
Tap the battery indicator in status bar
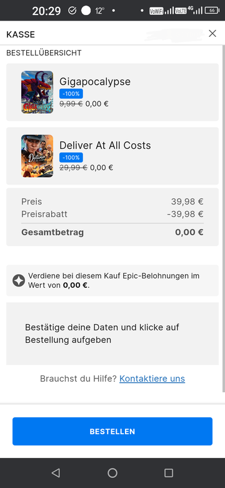212,11
